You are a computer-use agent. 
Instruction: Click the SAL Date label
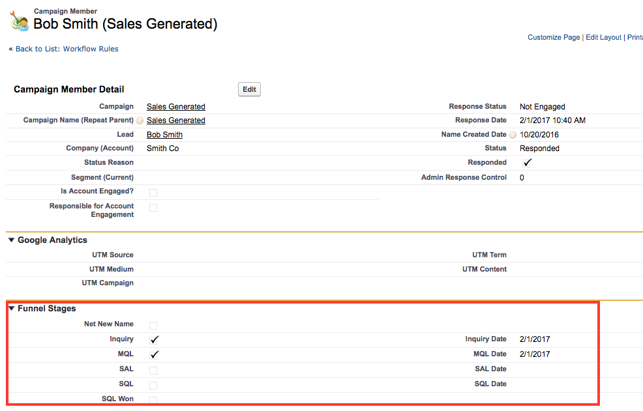coord(491,369)
